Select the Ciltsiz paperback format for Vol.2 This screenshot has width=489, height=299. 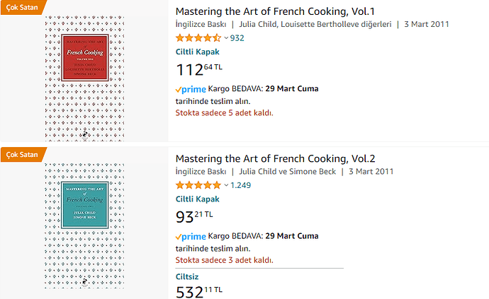(187, 276)
